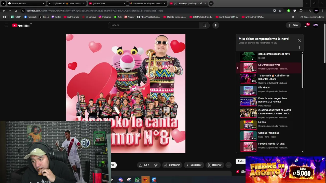This screenshot has width=326, height=183.
Task: Open the FUTBIN bookmark
Action: [16, 17]
